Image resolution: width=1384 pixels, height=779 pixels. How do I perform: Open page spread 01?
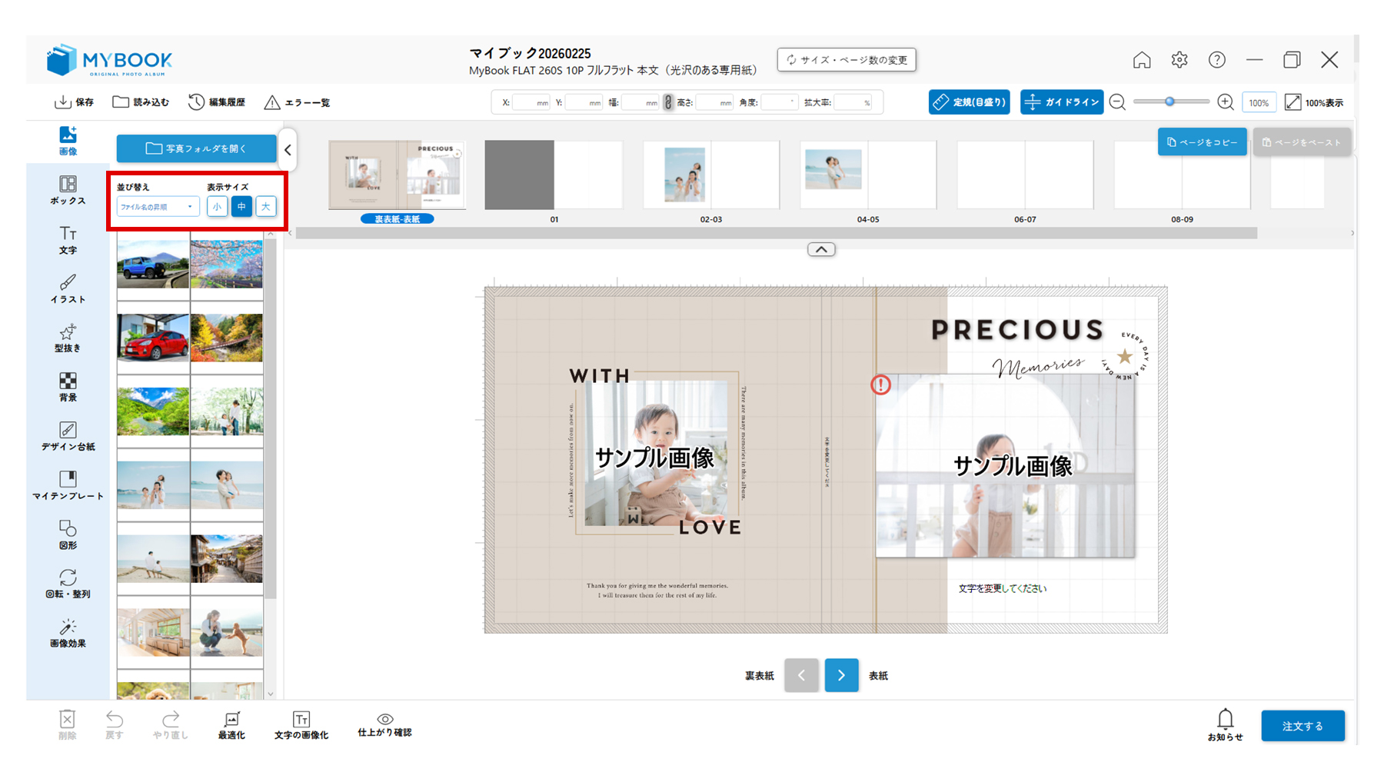click(x=554, y=175)
